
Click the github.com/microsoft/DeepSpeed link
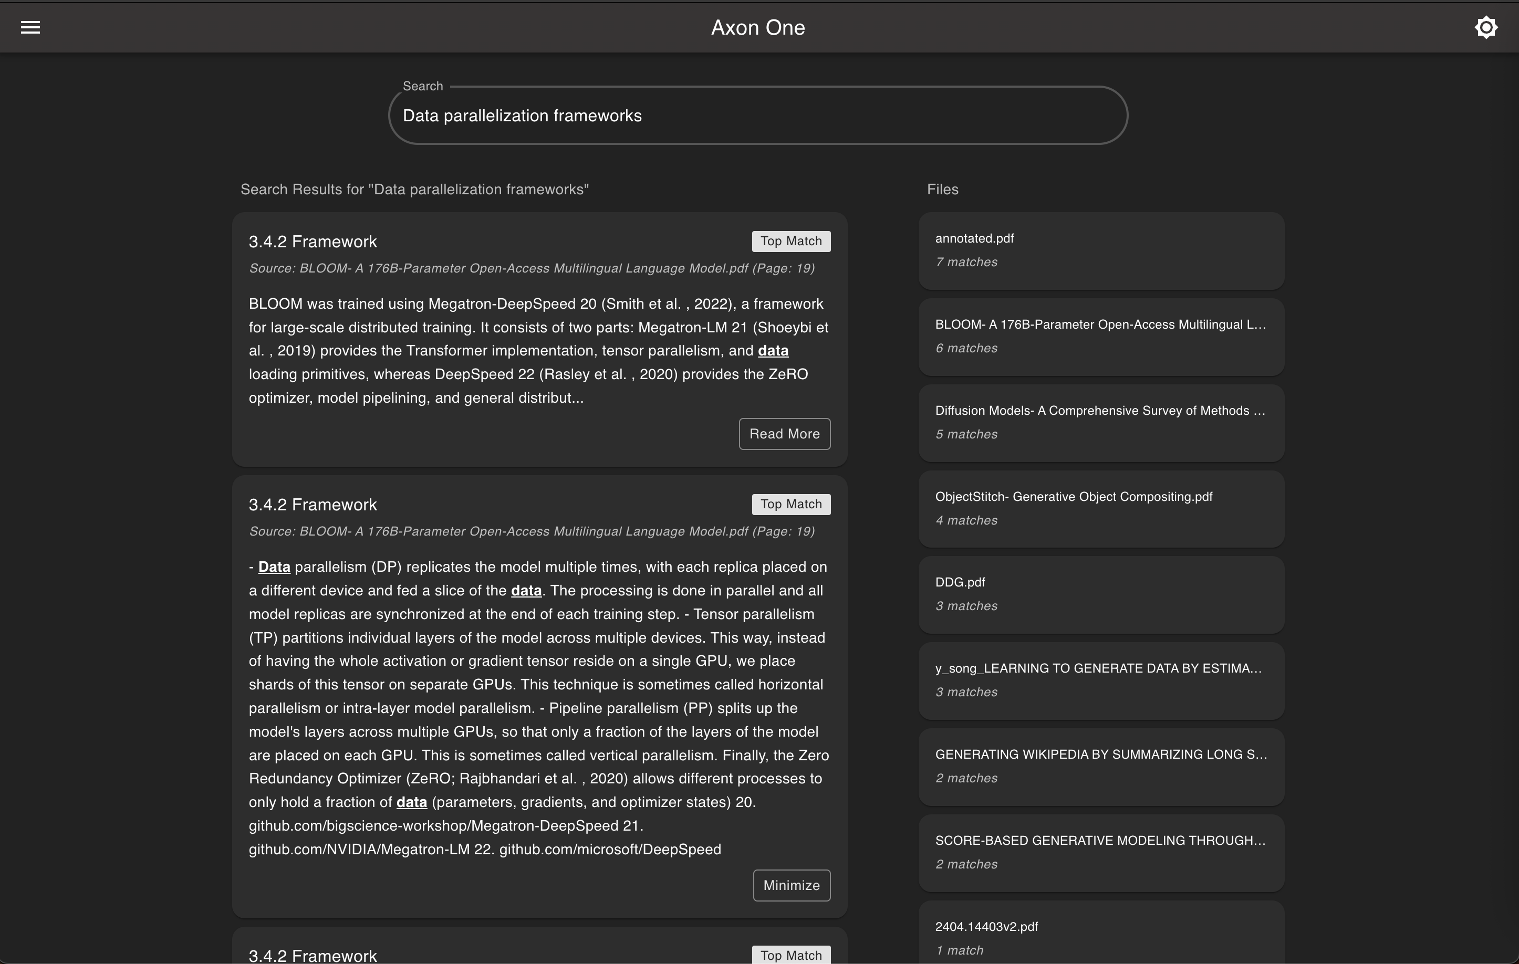pyautogui.click(x=611, y=849)
